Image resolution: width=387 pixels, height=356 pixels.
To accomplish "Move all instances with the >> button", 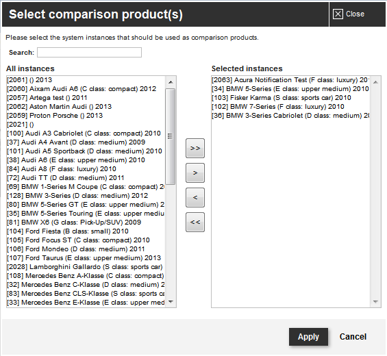I will click(195, 148).
